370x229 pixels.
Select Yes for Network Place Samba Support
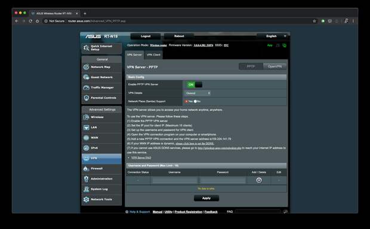tap(186, 101)
